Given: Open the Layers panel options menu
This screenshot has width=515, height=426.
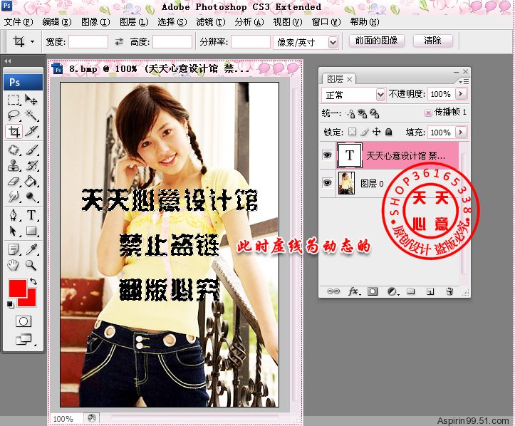Looking at the screenshot, I should 464,81.
